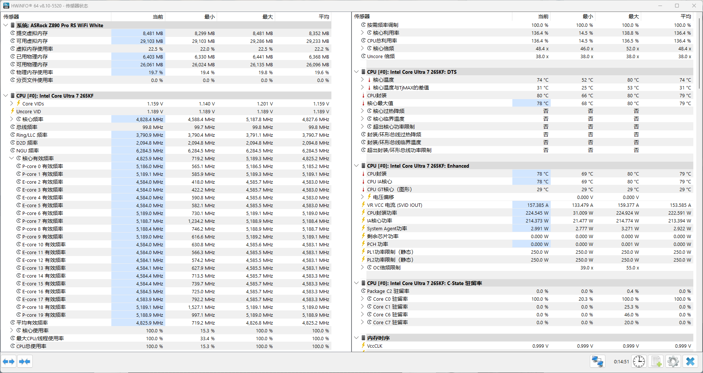Collapse the DTS sensor section
Screen dimensions: 703x373
356,72
